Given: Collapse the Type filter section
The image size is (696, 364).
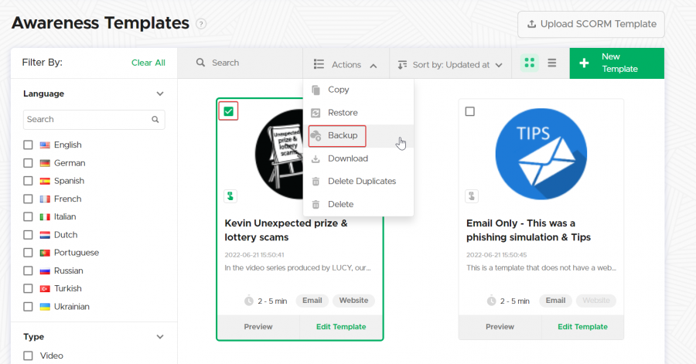Looking at the screenshot, I should 160,337.
